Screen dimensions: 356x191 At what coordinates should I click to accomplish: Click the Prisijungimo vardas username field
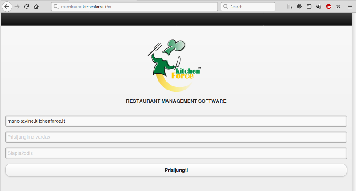[176, 137]
